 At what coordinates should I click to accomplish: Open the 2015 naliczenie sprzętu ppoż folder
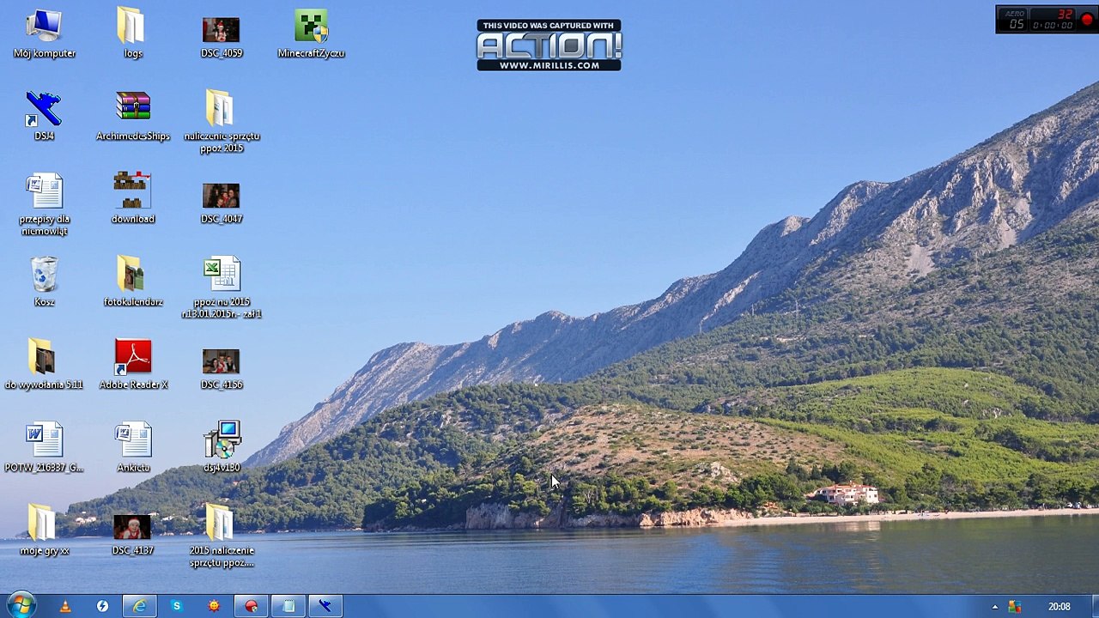pos(222,536)
